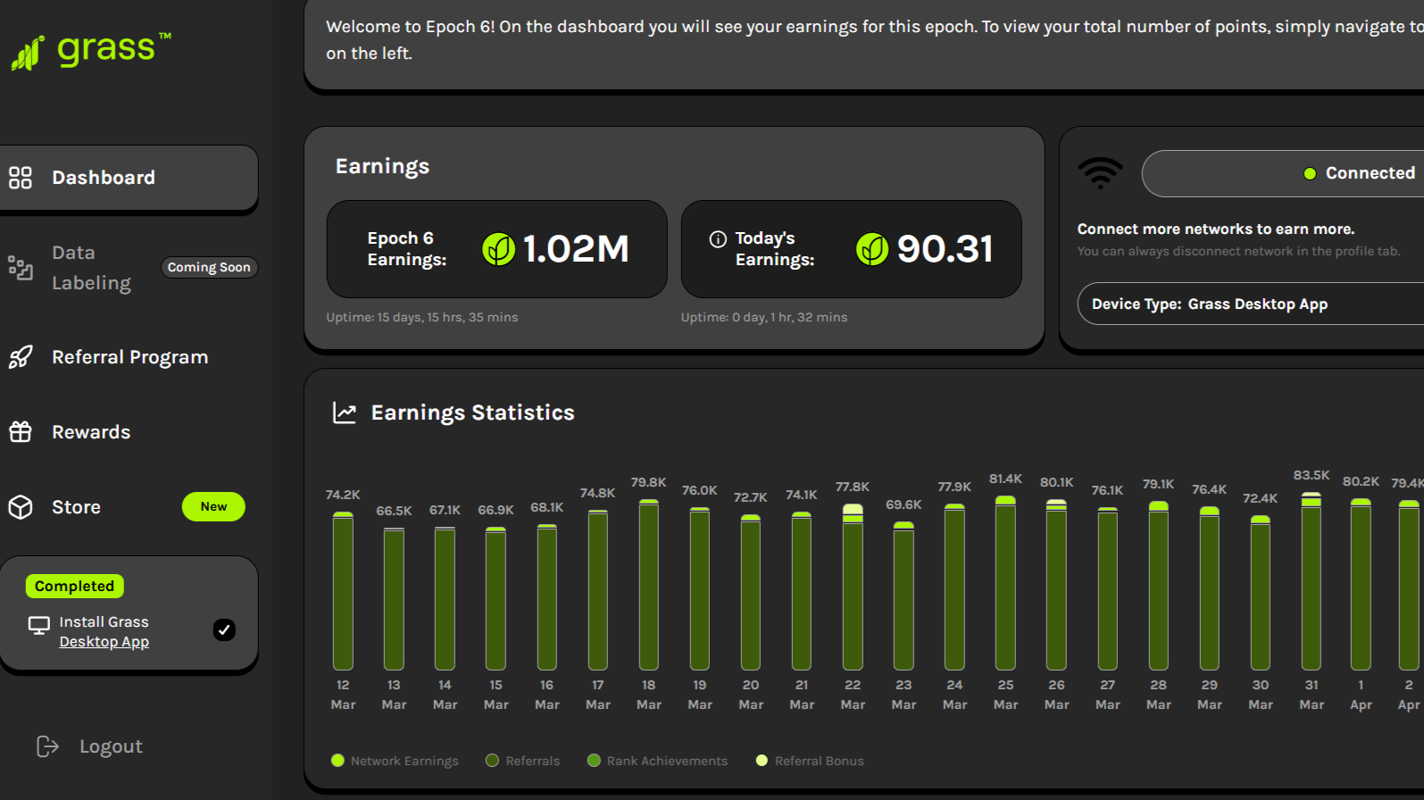The width and height of the screenshot is (1424, 800).
Task: Click the Referral Program rocket icon
Action: click(x=21, y=357)
